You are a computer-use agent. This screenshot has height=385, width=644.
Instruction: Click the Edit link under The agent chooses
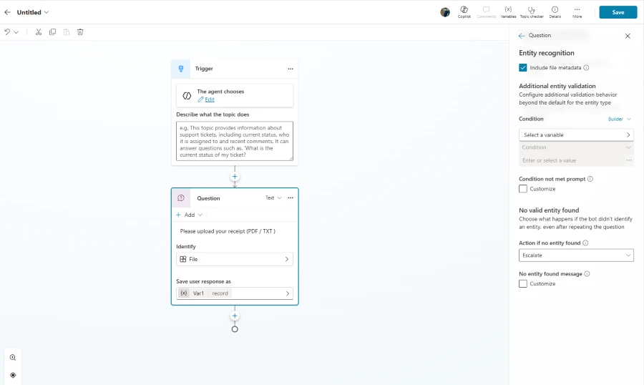click(209, 99)
